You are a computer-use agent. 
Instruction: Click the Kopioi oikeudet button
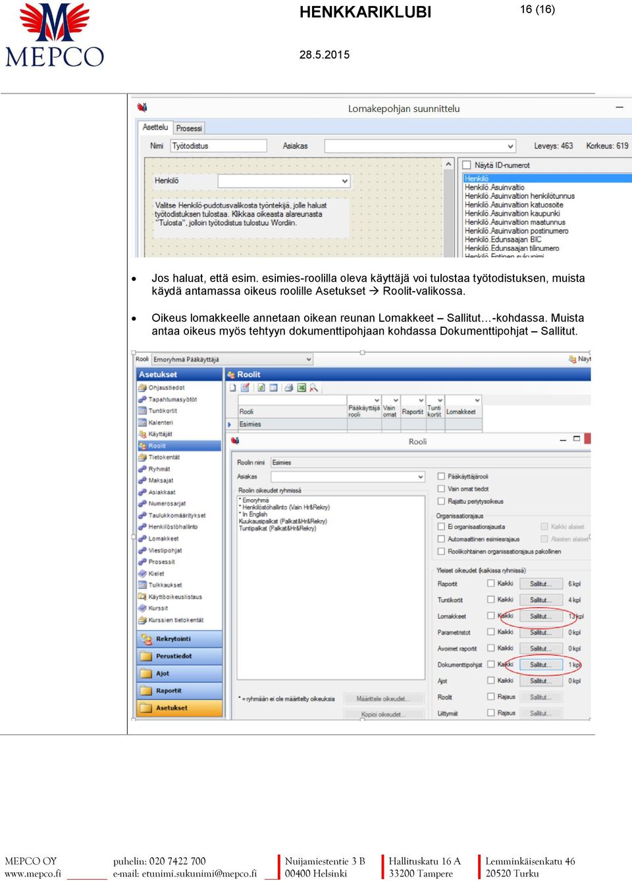382,714
